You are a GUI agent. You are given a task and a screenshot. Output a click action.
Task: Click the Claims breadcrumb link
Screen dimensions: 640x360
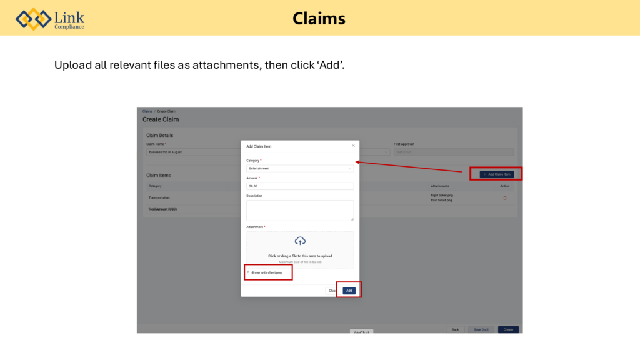[x=147, y=111]
